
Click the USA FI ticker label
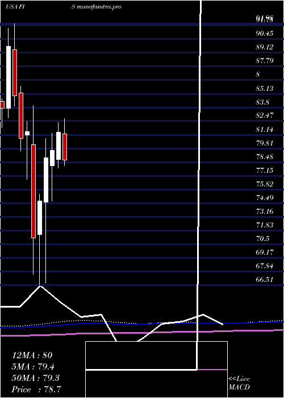(x=15, y=7)
